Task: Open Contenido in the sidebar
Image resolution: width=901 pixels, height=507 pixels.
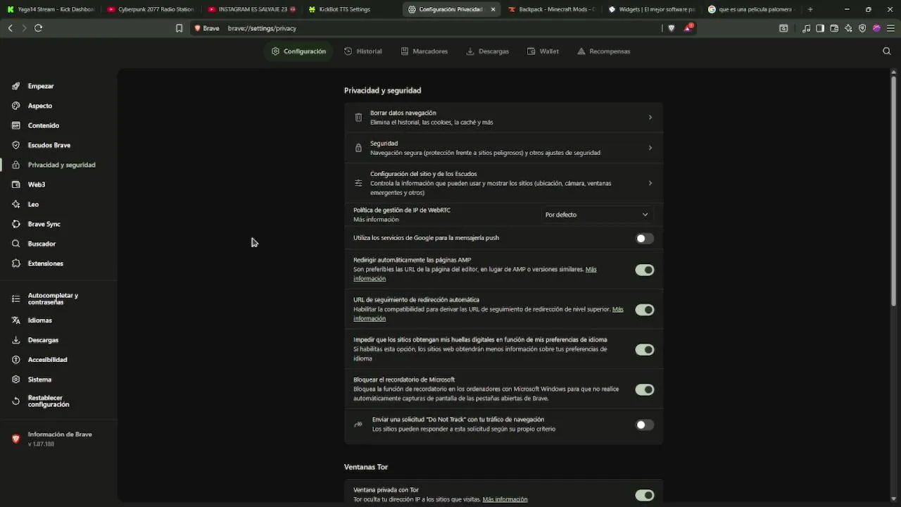Action: [44, 125]
